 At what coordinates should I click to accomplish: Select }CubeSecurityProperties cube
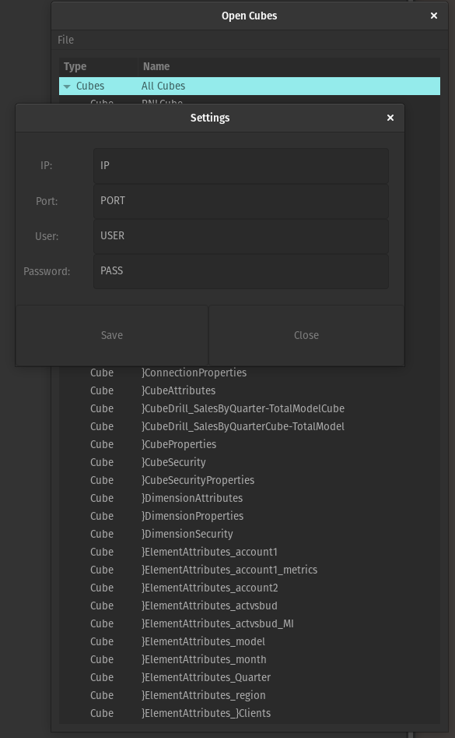(x=250, y=480)
